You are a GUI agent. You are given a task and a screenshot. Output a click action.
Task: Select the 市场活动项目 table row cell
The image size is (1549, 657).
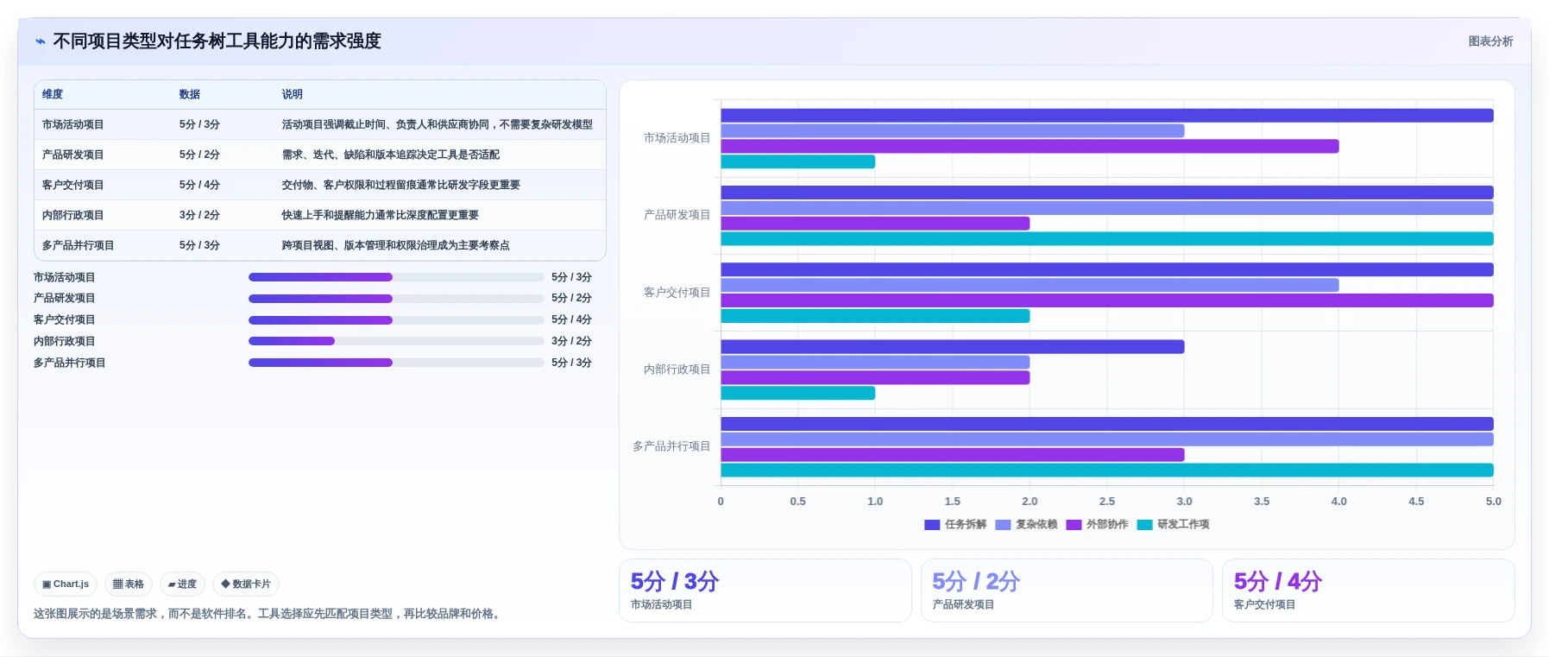73,124
